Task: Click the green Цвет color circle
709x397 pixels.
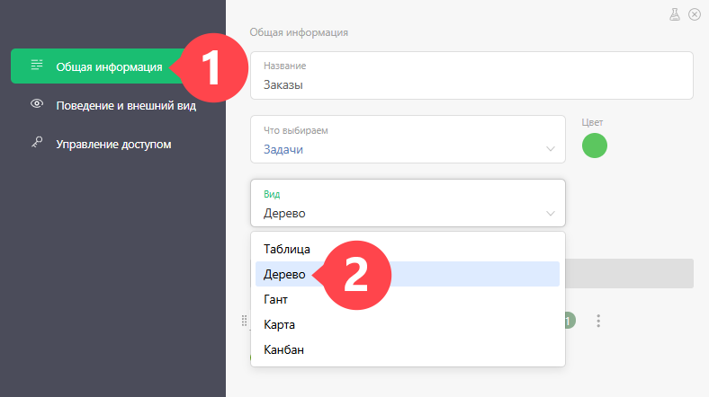Action: coord(594,146)
